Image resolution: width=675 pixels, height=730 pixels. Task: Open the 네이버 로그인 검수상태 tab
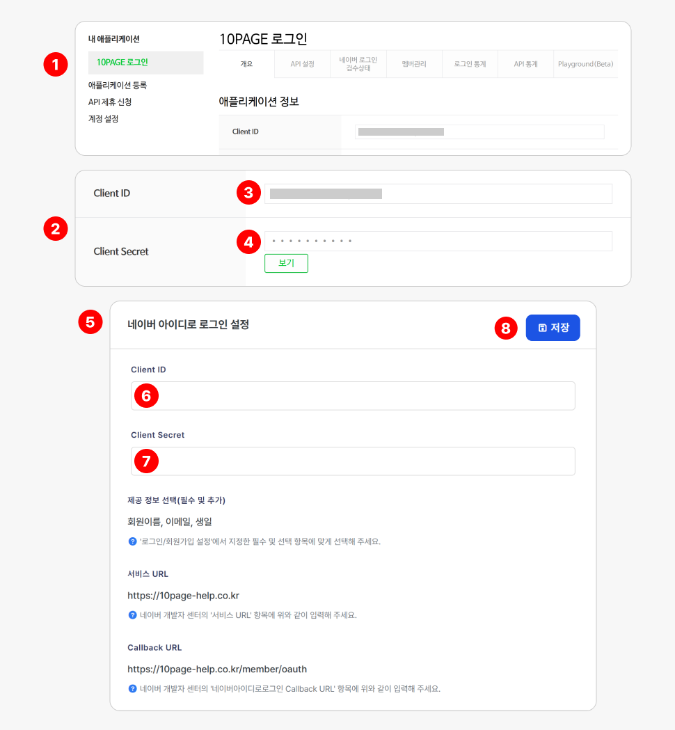point(358,64)
